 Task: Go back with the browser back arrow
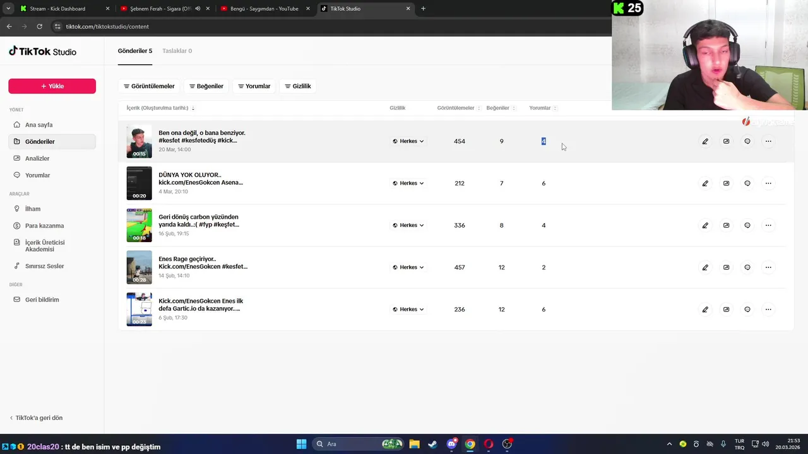pos(9,26)
